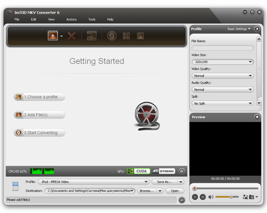Open the No Split dropdown
This screenshot has width=267, height=213.
223,103
